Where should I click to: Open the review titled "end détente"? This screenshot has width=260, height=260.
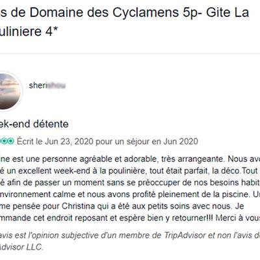coord(34,124)
